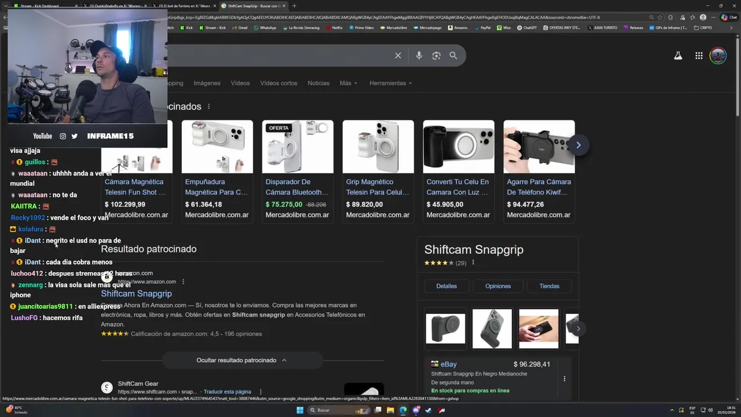This screenshot has height=417, width=741.
Task: Click price $ 75.275,00 on Disparador listing
Action: [284, 204]
